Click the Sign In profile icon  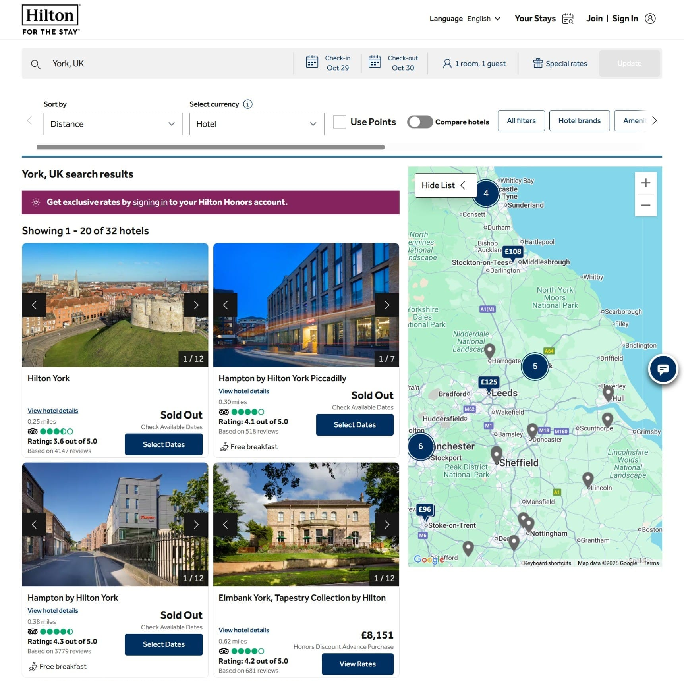[650, 19]
